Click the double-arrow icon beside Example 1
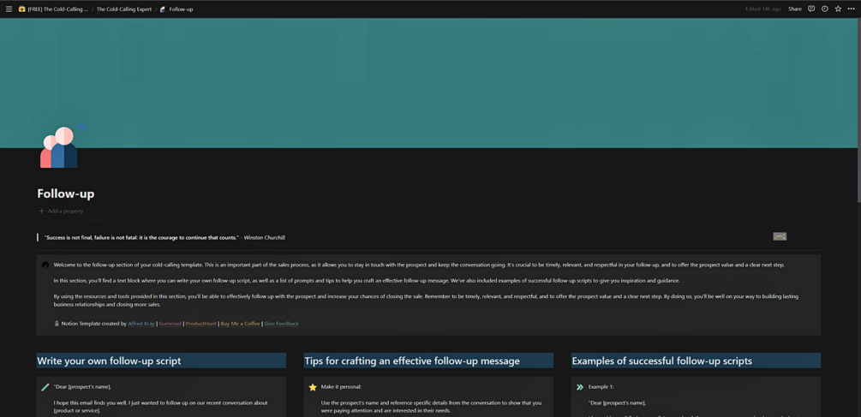Viewport: 861px width, 417px height. pyautogui.click(x=580, y=387)
